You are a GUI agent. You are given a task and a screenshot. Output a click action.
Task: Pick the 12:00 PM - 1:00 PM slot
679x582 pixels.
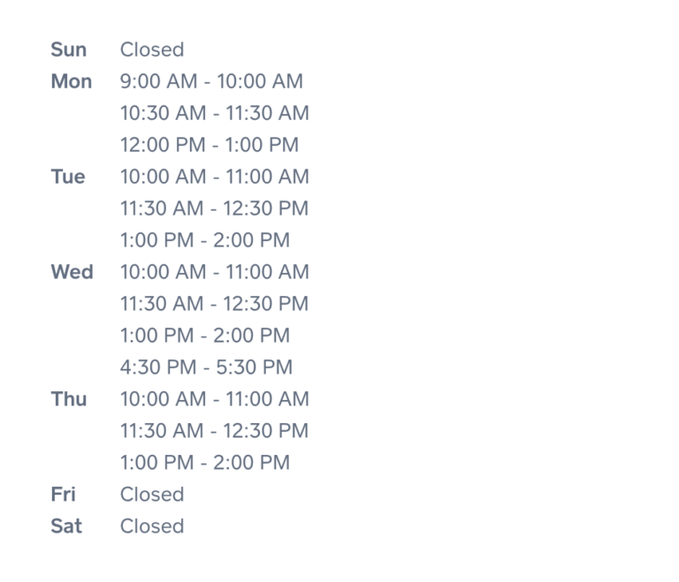pos(210,145)
